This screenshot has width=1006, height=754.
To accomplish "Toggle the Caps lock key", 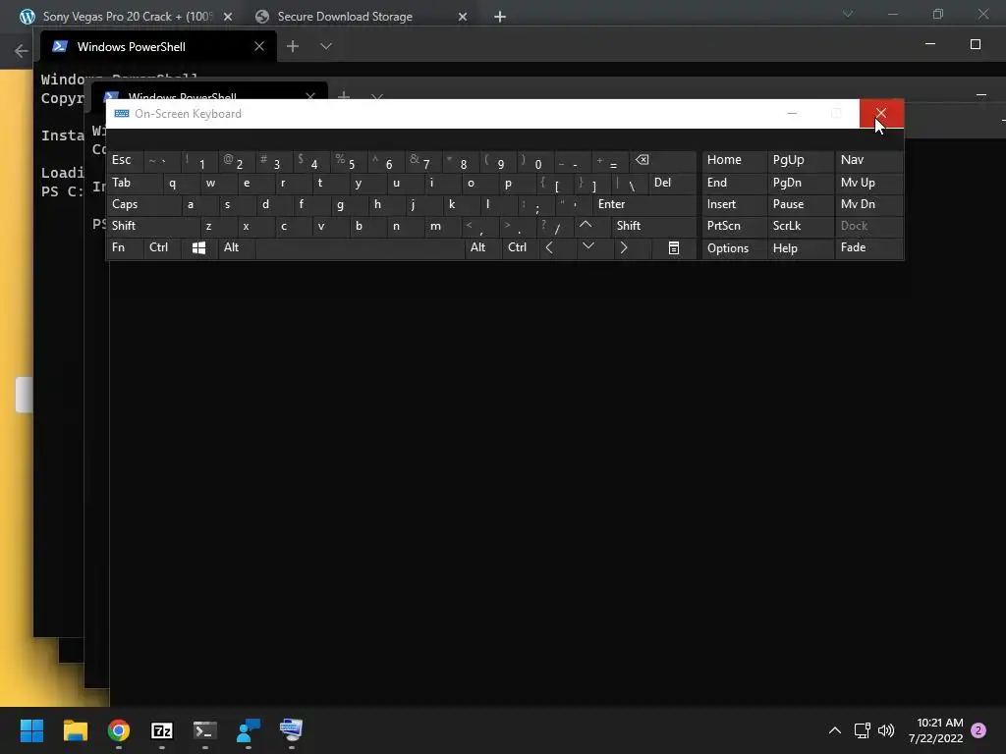I will 142,204.
